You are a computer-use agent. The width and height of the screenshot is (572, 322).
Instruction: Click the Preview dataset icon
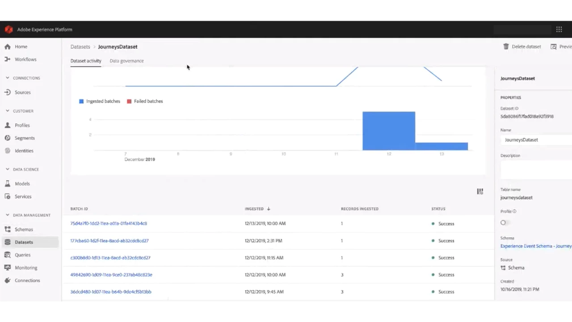tap(554, 47)
